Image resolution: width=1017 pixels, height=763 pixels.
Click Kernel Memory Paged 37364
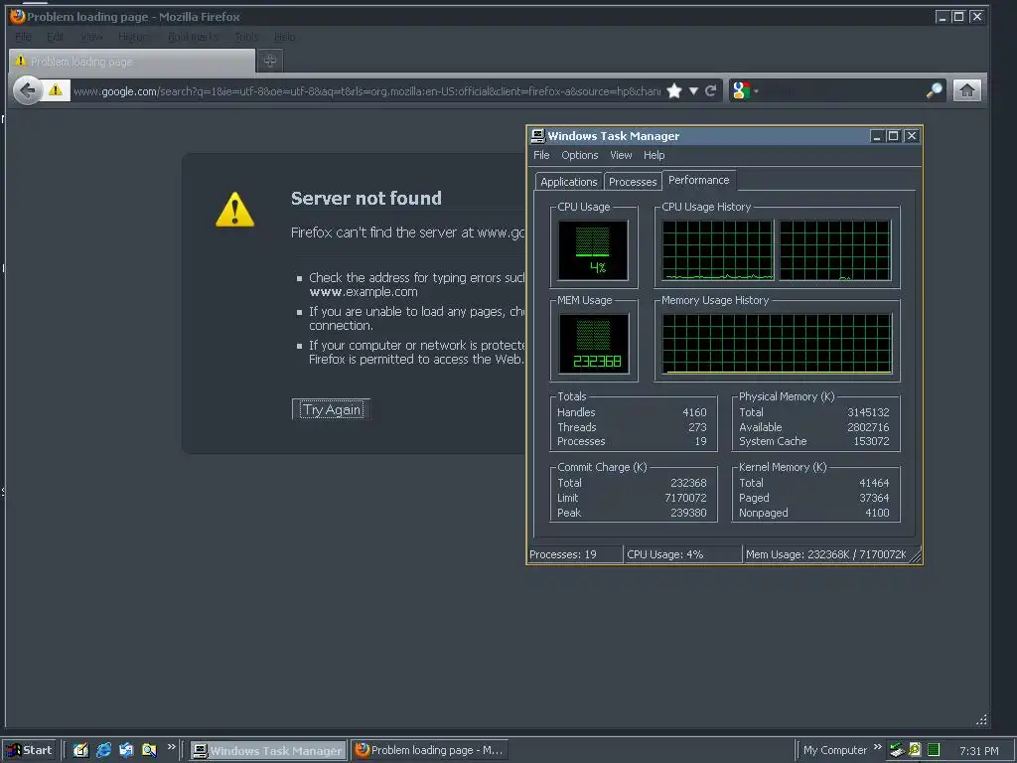(874, 498)
